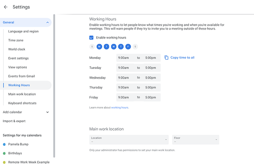Viewport: 254px width, 164px height.
Task: Click the Main work location section heading
Action: pyautogui.click(x=106, y=129)
